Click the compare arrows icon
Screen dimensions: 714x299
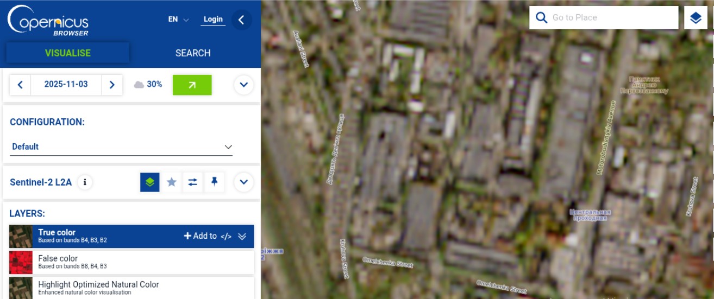coord(193,182)
